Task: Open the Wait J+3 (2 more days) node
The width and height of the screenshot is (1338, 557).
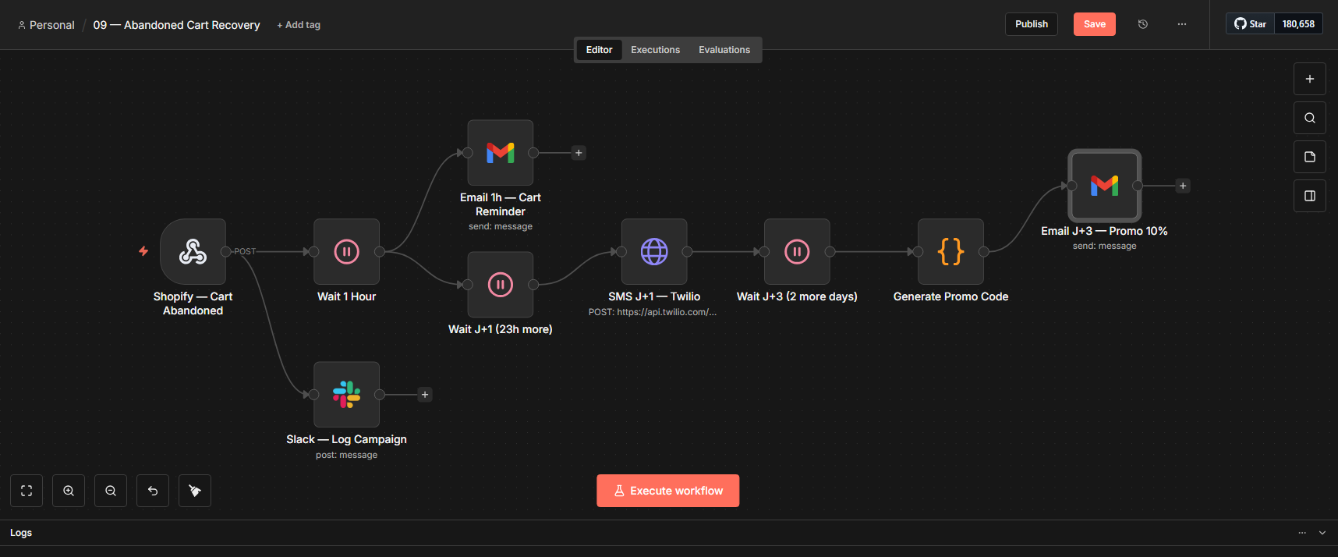Action: [x=796, y=251]
